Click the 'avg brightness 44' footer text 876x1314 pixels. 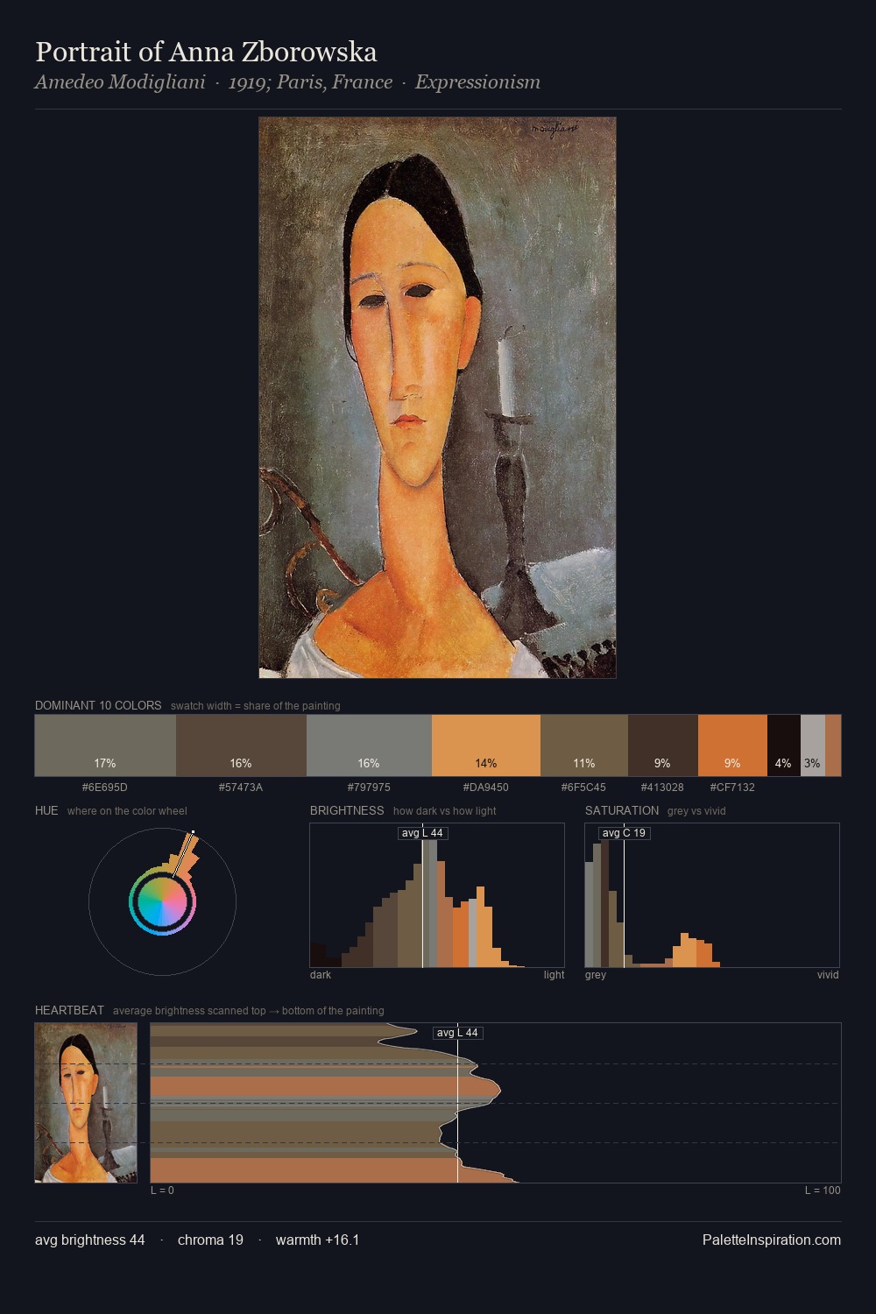(90, 1240)
